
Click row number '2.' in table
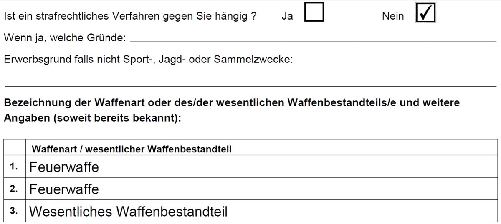click(x=14, y=189)
